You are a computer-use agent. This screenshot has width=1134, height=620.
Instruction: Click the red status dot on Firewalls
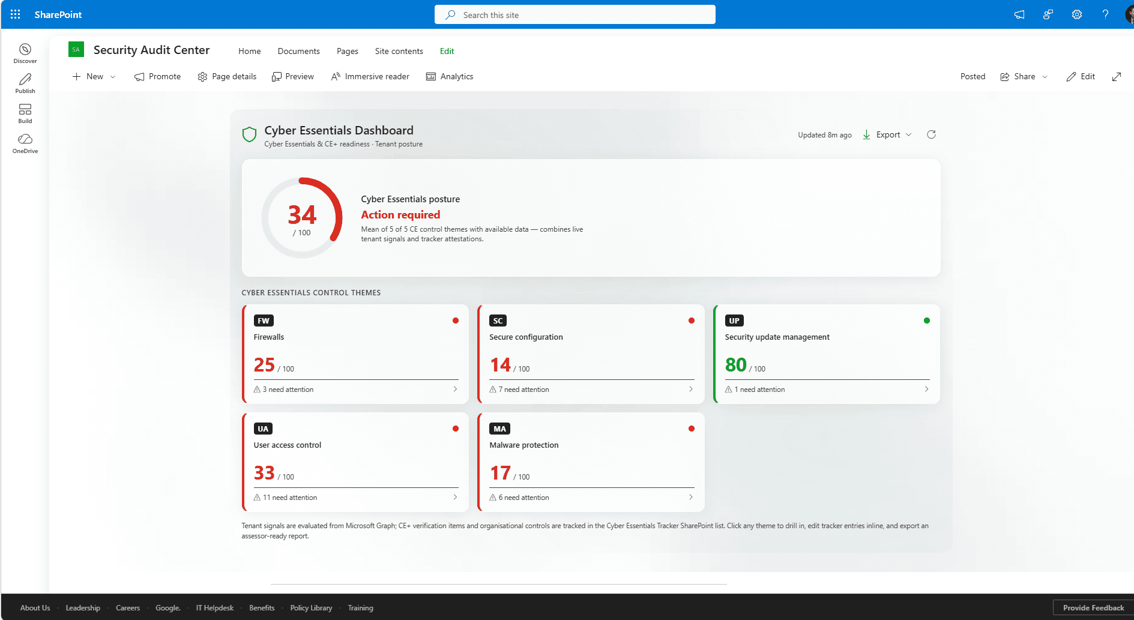click(456, 321)
